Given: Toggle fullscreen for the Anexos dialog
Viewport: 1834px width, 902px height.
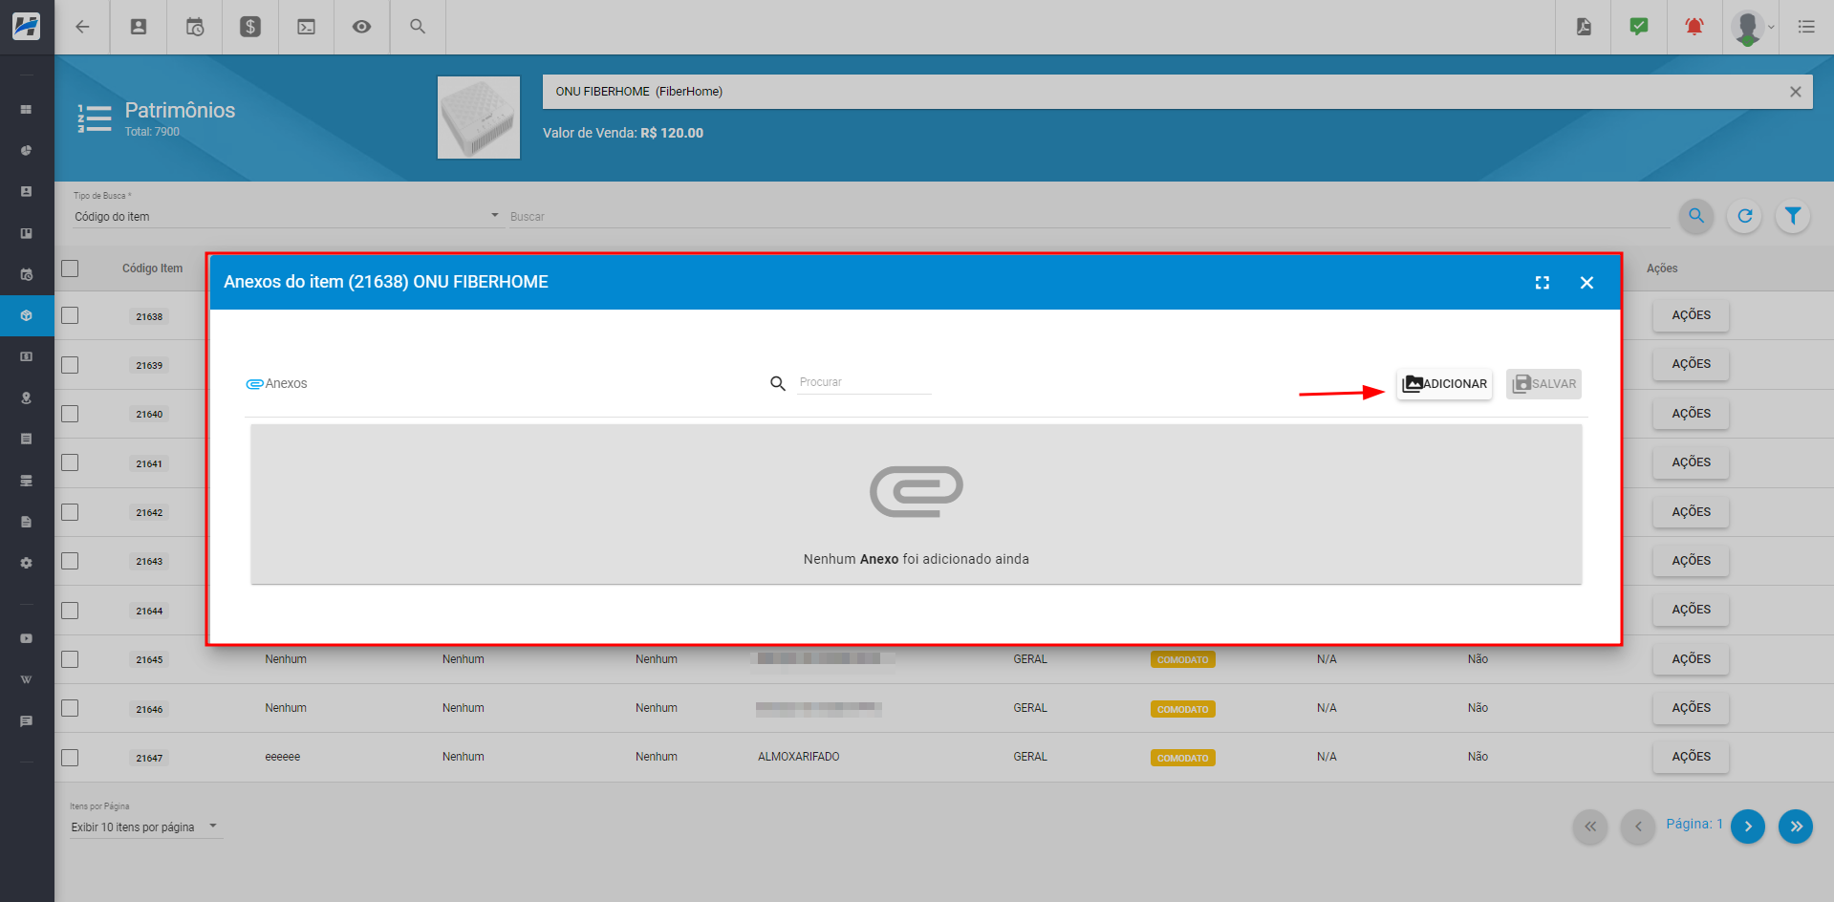Looking at the screenshot, I should (1543, 283).
